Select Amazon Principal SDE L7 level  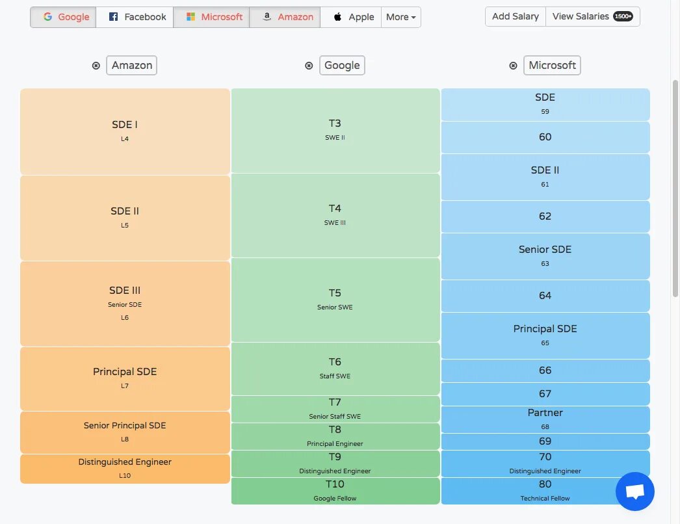(125, 378)
